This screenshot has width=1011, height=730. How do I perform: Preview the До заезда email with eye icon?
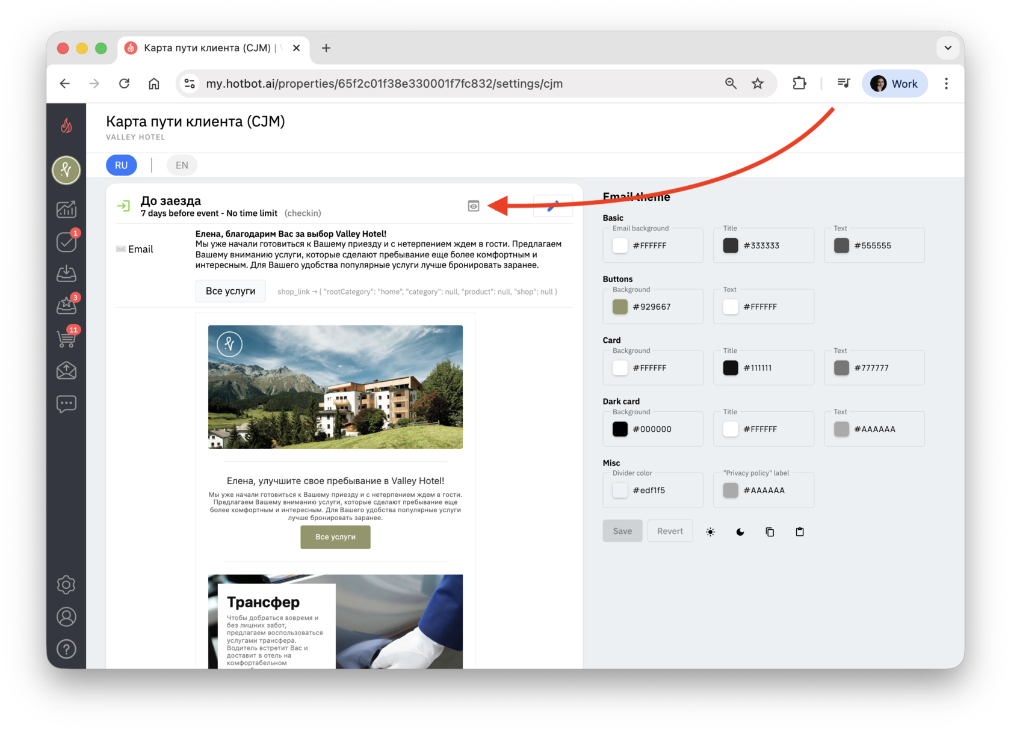474,206
